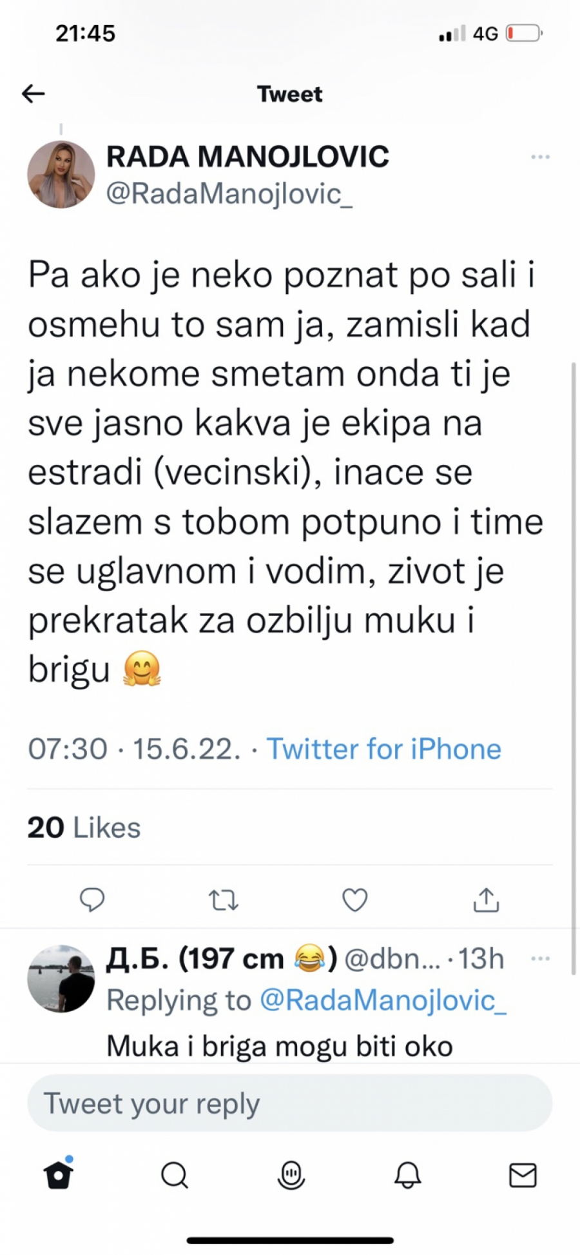
Task: Tap the share tweet icon
Action: point(486,900)
